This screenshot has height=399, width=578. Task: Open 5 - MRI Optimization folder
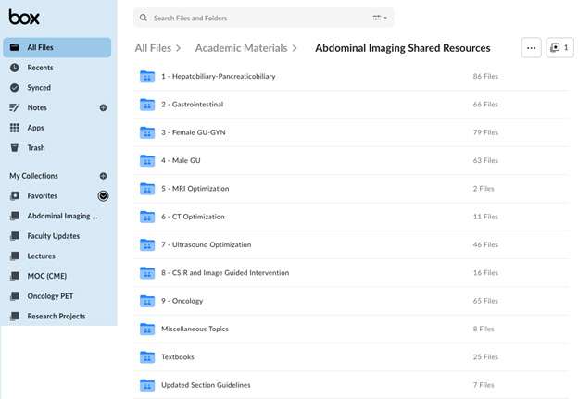[195, 189]
